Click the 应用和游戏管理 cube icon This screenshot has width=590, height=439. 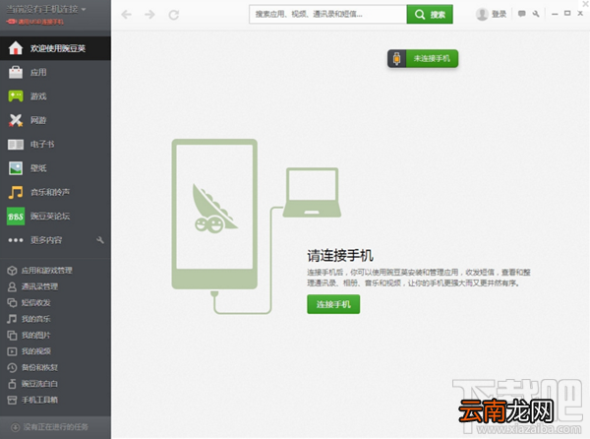12,271
